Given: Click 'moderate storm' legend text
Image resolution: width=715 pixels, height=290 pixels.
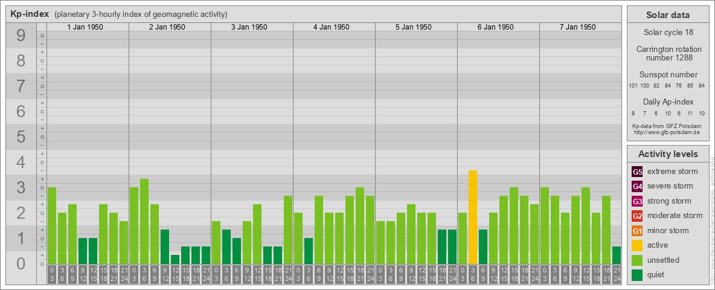Looking at the screenshot, I should (675, 216).
